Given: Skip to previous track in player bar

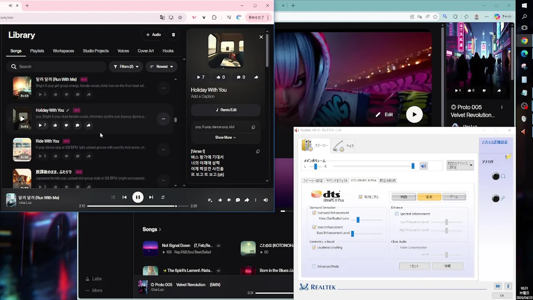Looking at the screenshot, I should coord(125,197).
